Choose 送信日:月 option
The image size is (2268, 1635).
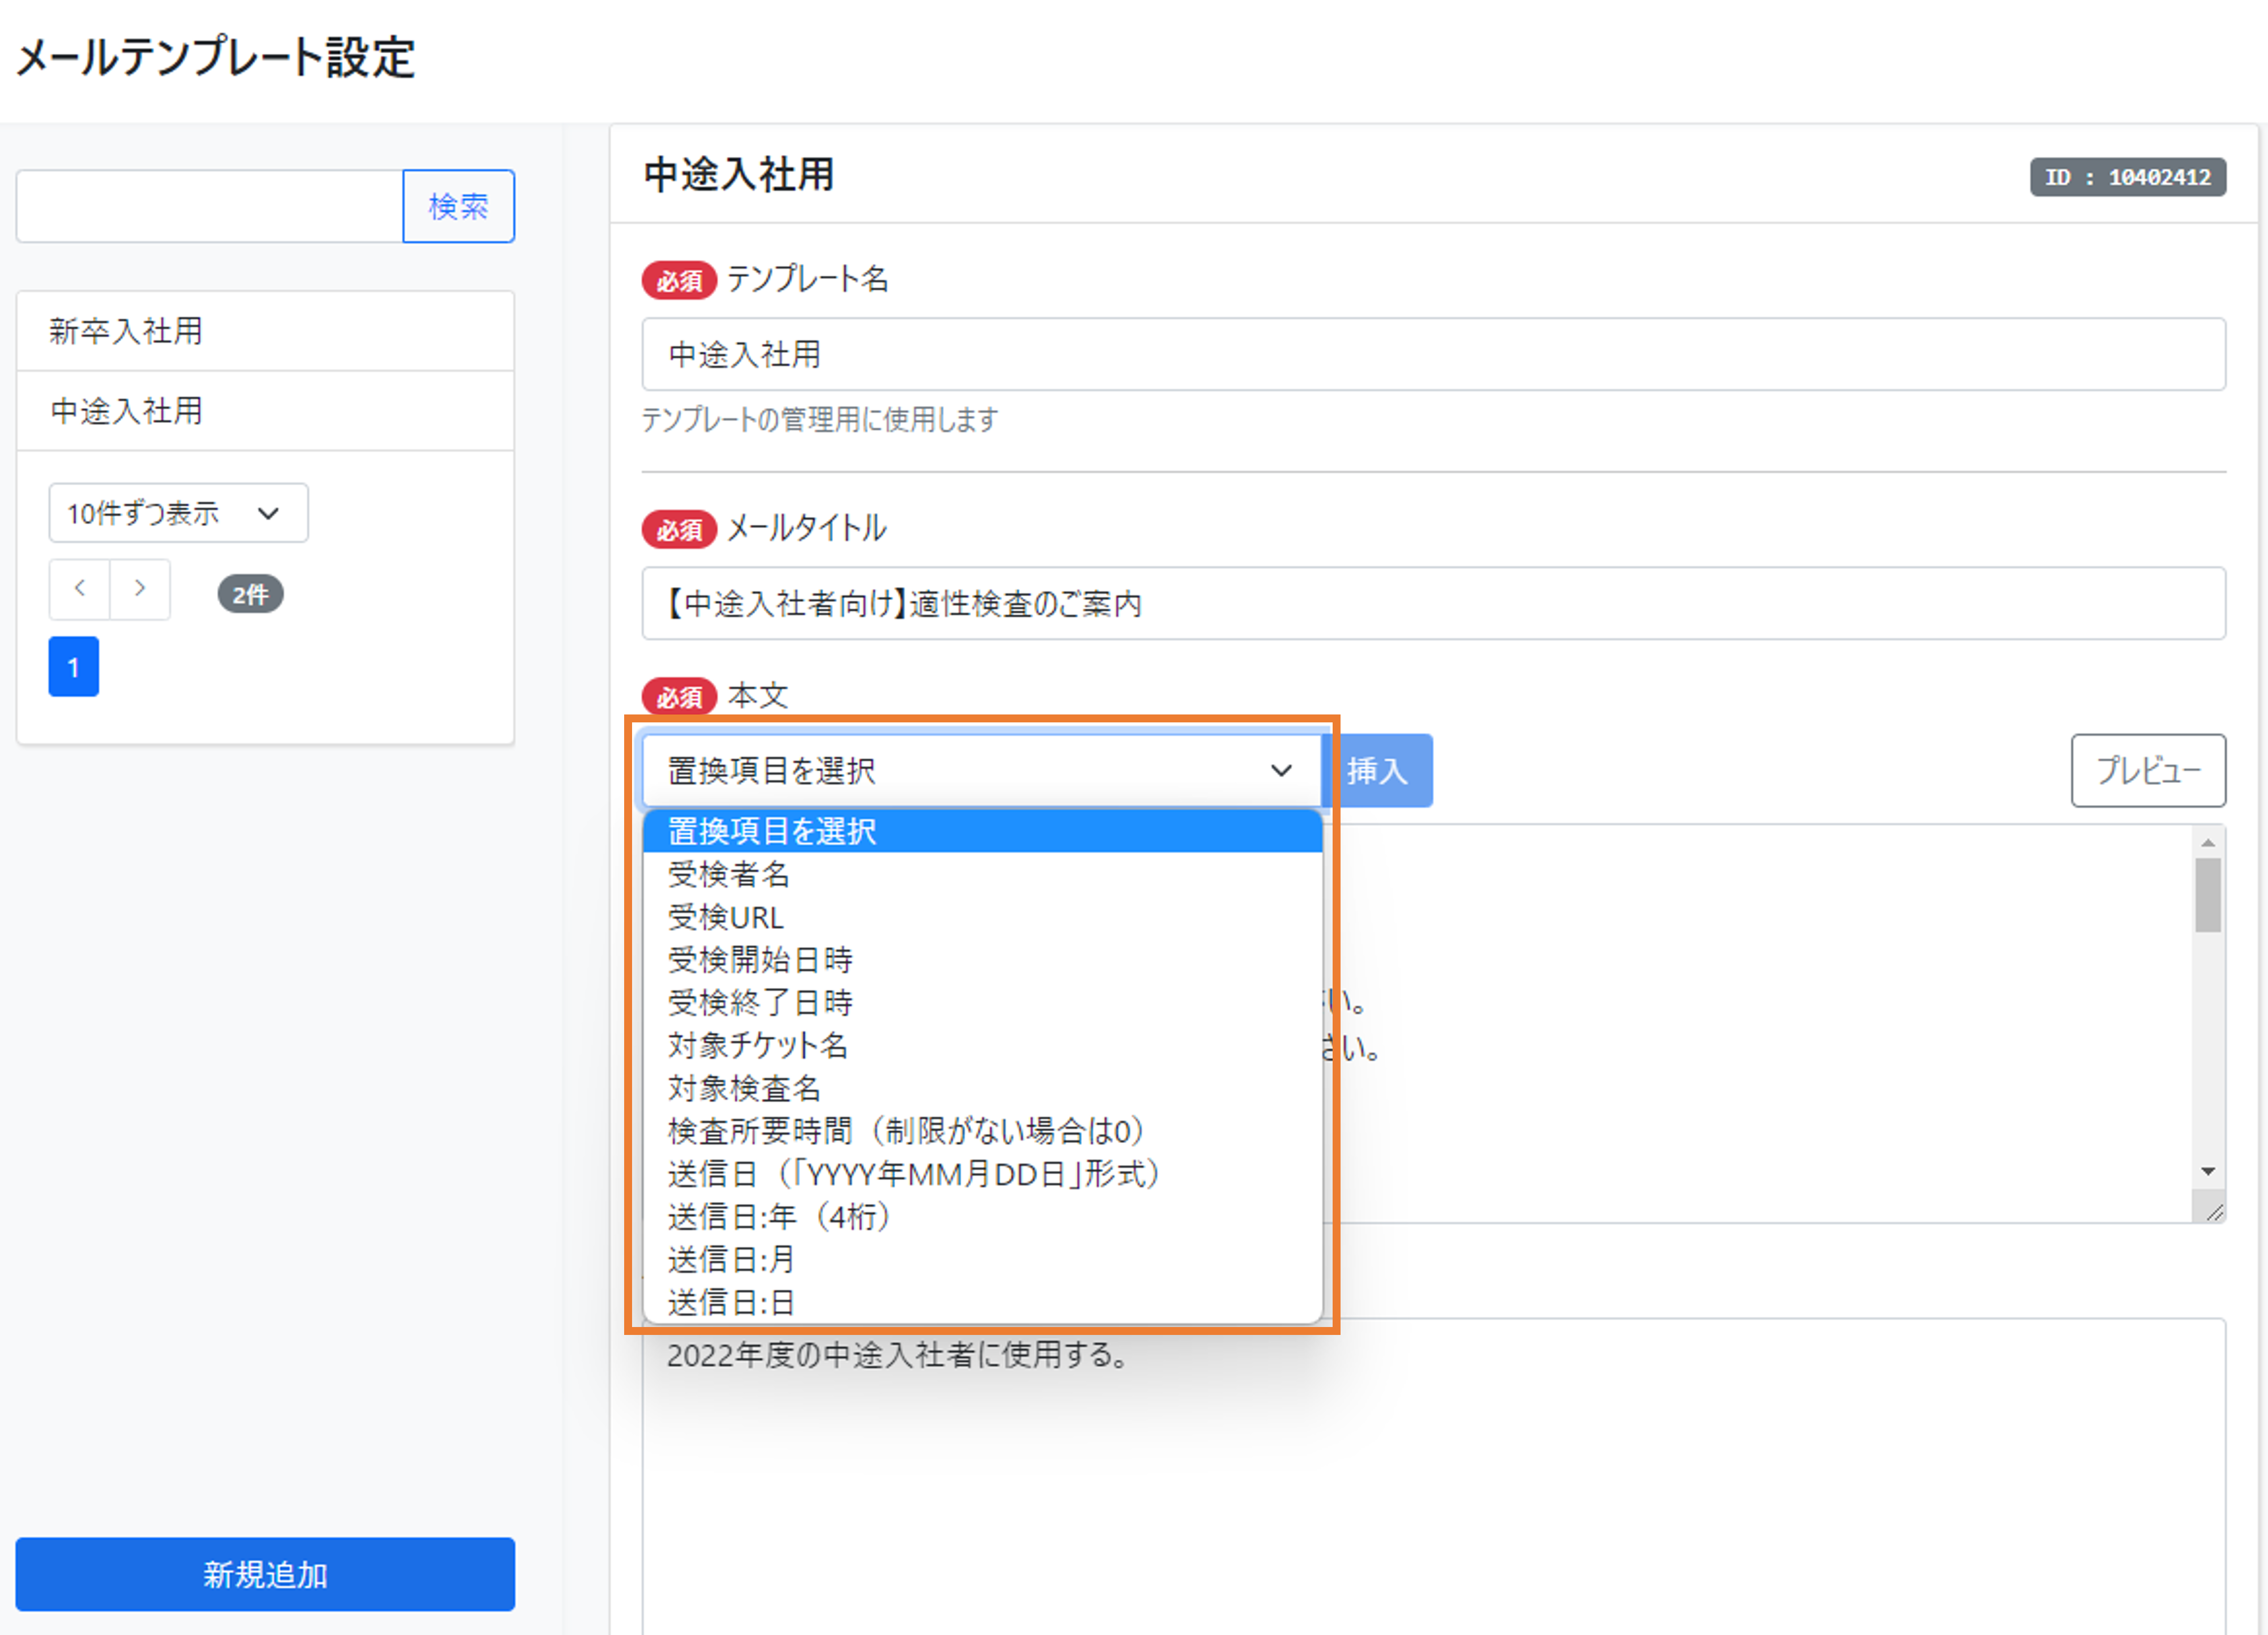coord(982,1260)
